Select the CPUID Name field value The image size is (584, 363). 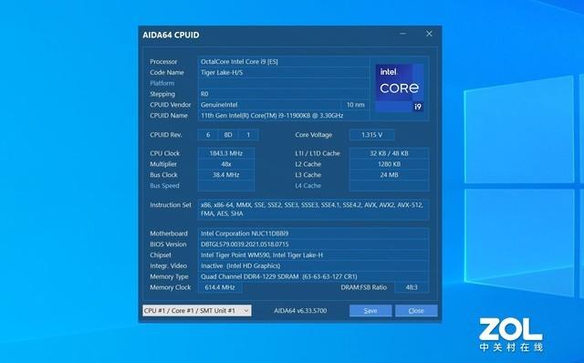284,116
